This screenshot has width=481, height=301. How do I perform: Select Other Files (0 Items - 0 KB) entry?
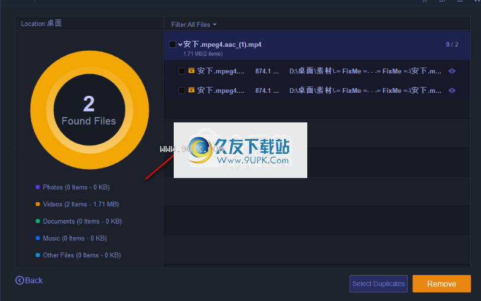[x=82, y=255]
